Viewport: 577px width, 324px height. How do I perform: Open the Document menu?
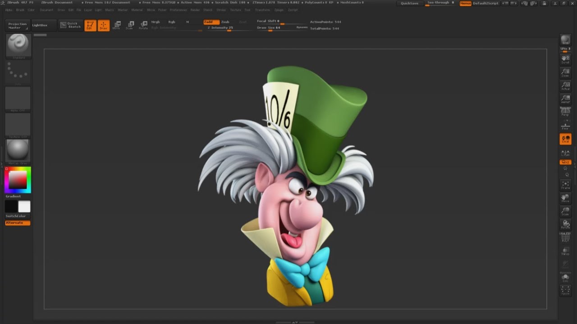click(x=46, y=10)
